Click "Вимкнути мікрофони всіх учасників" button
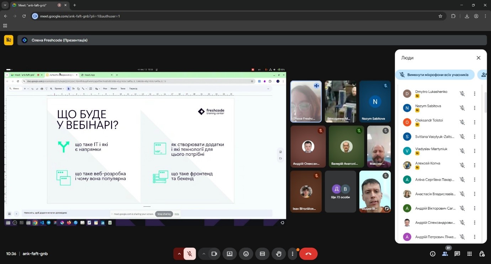Viewport: 491px width, 264px height. point(435,75)
